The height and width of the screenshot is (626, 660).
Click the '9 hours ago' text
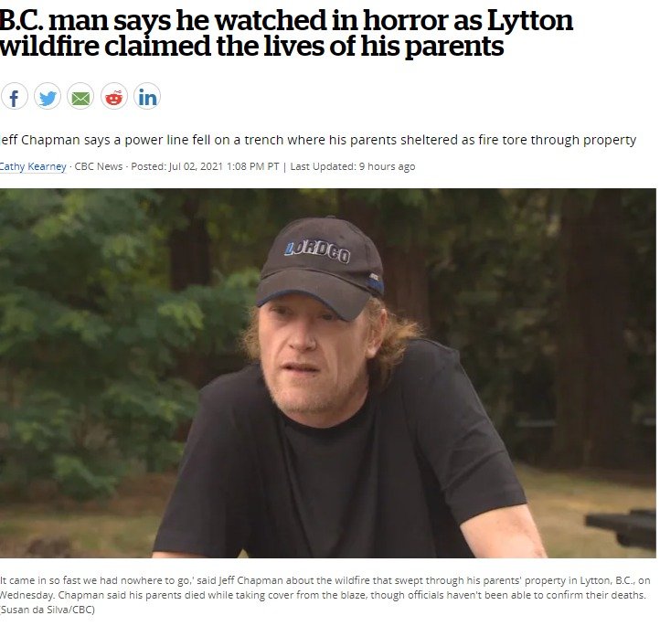(x=387, y=166)
